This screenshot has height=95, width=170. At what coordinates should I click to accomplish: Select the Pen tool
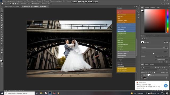[2, 43]
